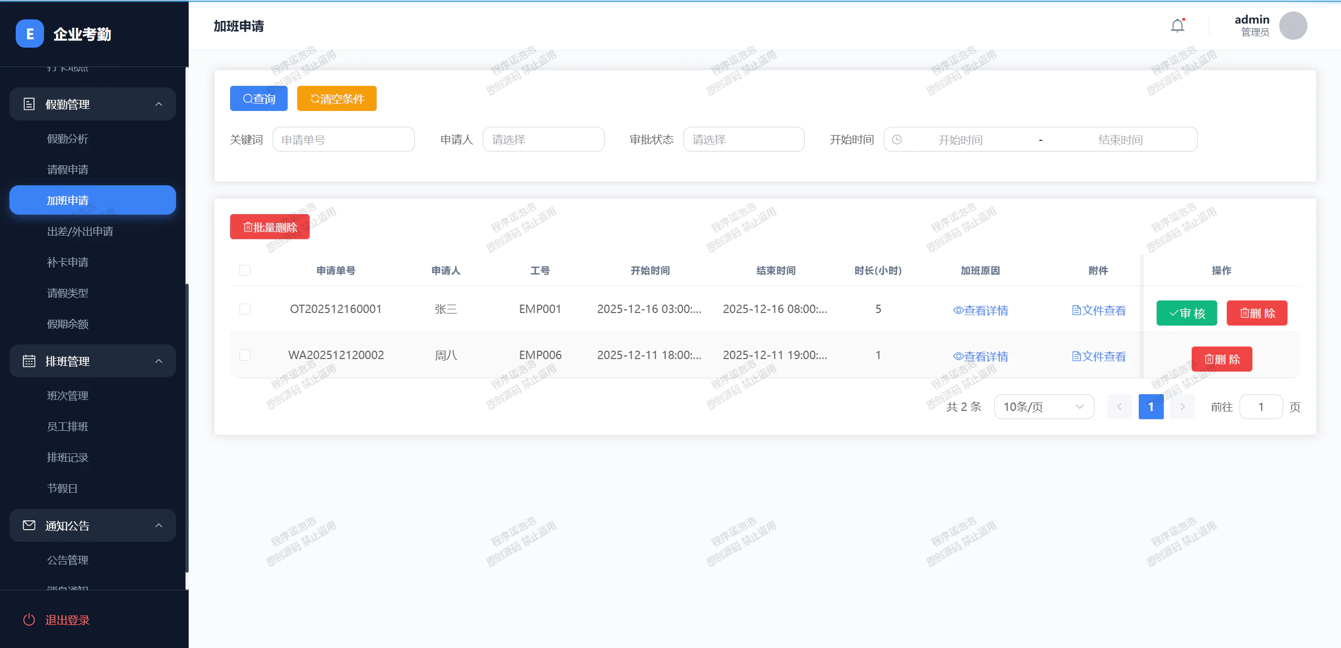Screen dimensions: 1341x648
Task: Select 加班申请 menu item
Action: (x=93, y=200)
